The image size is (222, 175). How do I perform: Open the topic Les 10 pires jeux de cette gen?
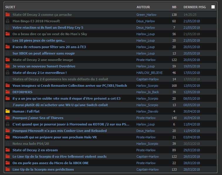point(39,40)
